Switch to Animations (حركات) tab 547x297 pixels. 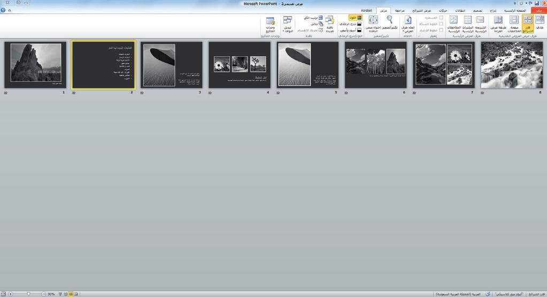443,11
